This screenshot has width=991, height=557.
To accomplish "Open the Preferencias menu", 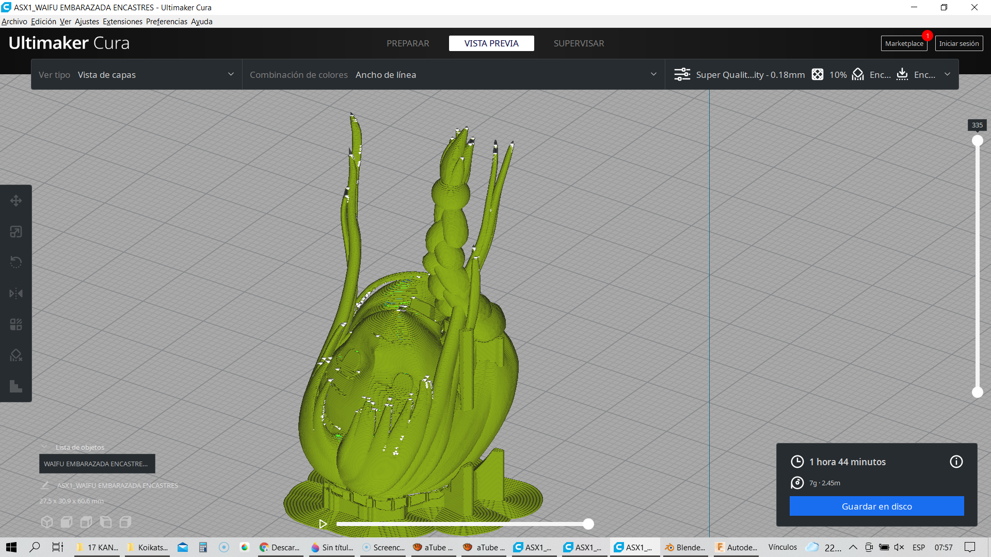I will pos(167,22).
